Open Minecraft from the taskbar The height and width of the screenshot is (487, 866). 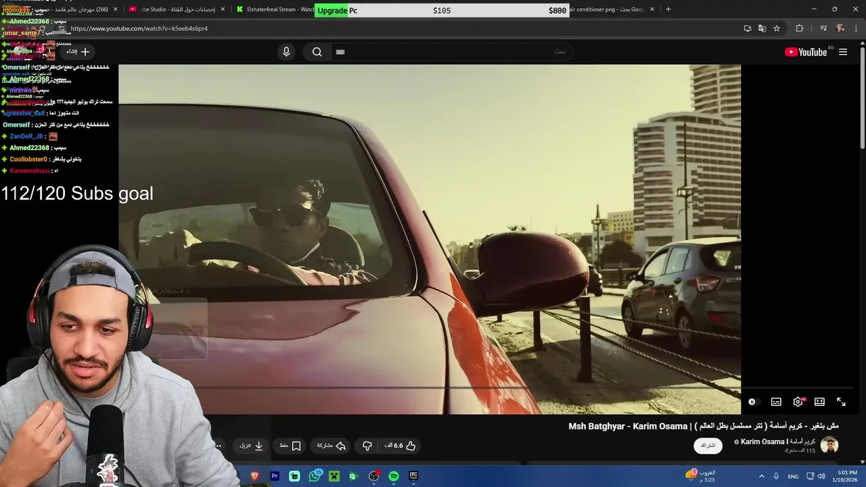click(x=334, y=476)
